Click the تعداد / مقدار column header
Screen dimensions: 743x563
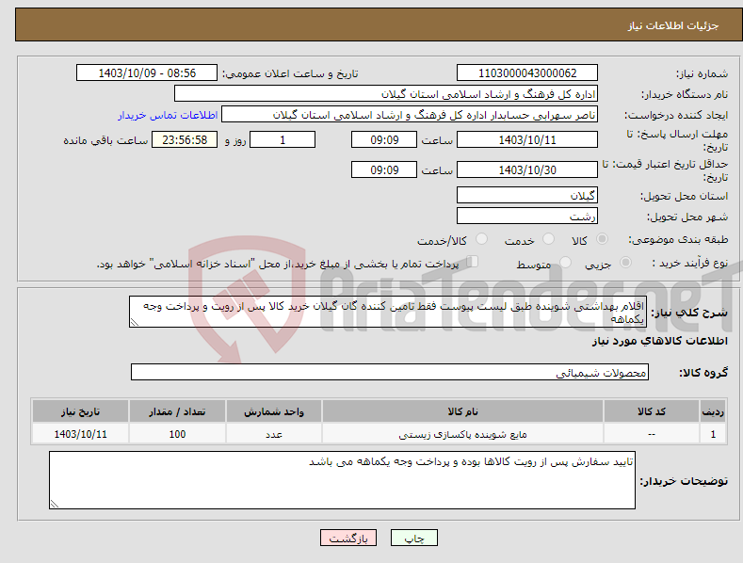(177, 411)
